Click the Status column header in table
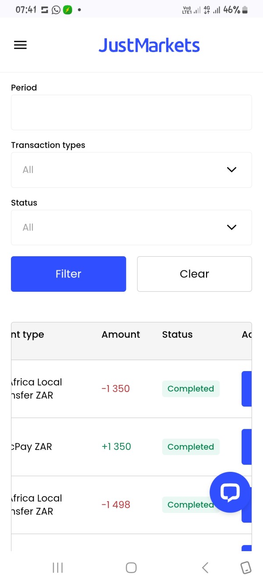 pos(177,335)
